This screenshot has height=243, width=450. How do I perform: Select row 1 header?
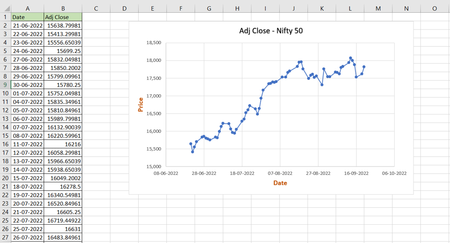pos(5,17)
